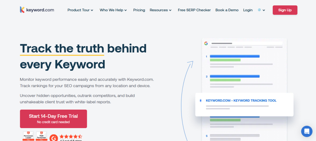Start the 14-Day Free Trial
316x141 pixels.
click(53, 118)
